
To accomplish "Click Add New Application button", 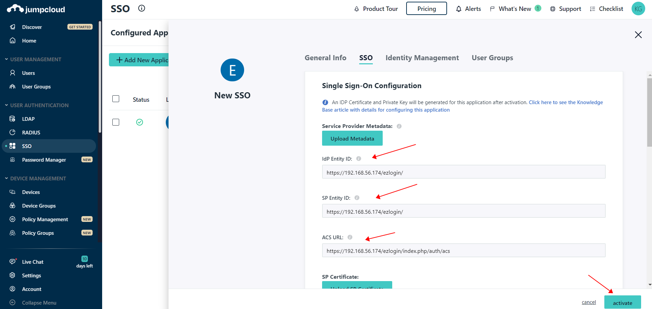I will tap(139, 60).
